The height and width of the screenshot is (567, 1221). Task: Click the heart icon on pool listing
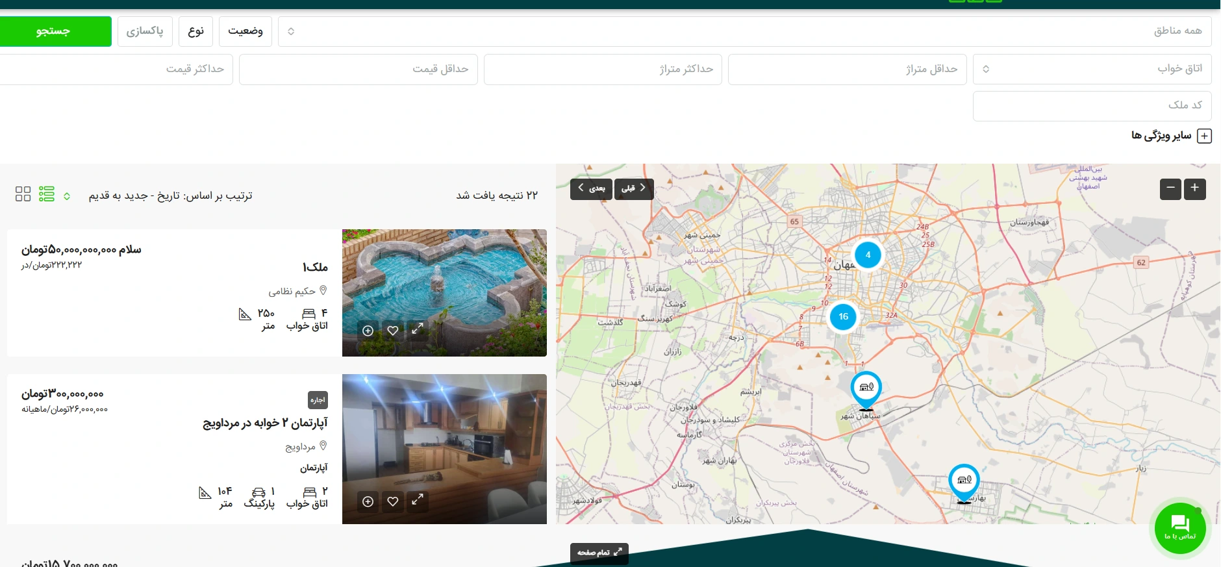click(393, 331)
